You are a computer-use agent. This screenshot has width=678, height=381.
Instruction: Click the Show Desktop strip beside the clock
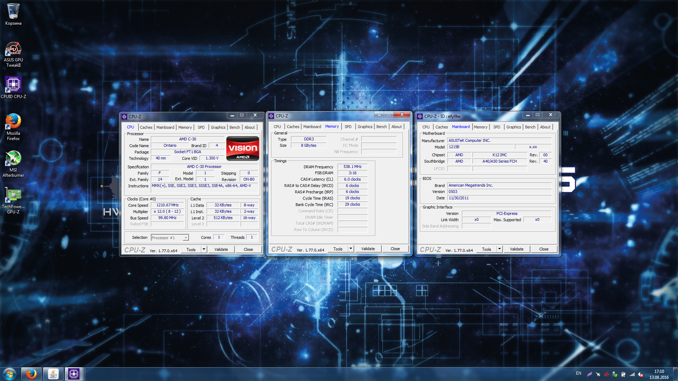pyautogui.click(x=675, y=374)
